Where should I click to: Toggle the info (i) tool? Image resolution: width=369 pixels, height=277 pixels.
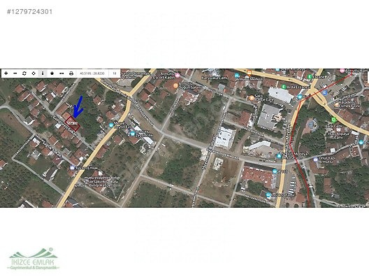(x=43, y=73)
